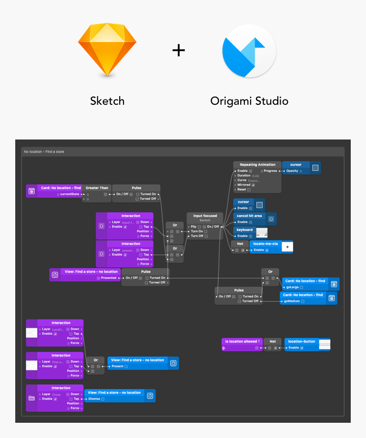Toggle the Enable checkbox on cancel hit area
This screenshot has width=366, height=438.
pos(251,222)
